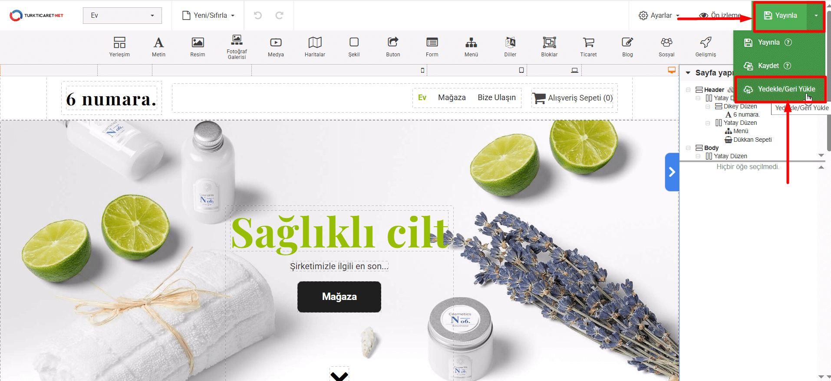Viewport: 831px width, 381px height.
Task: Click the Mağaza site menu item
Action: (x=452, y=98)
